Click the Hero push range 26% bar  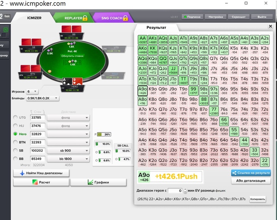(104, 134)
